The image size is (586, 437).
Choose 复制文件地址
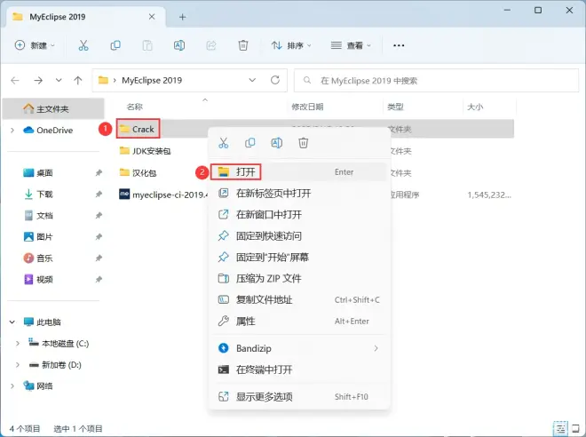pyautogui.click(x=298, y=300)
